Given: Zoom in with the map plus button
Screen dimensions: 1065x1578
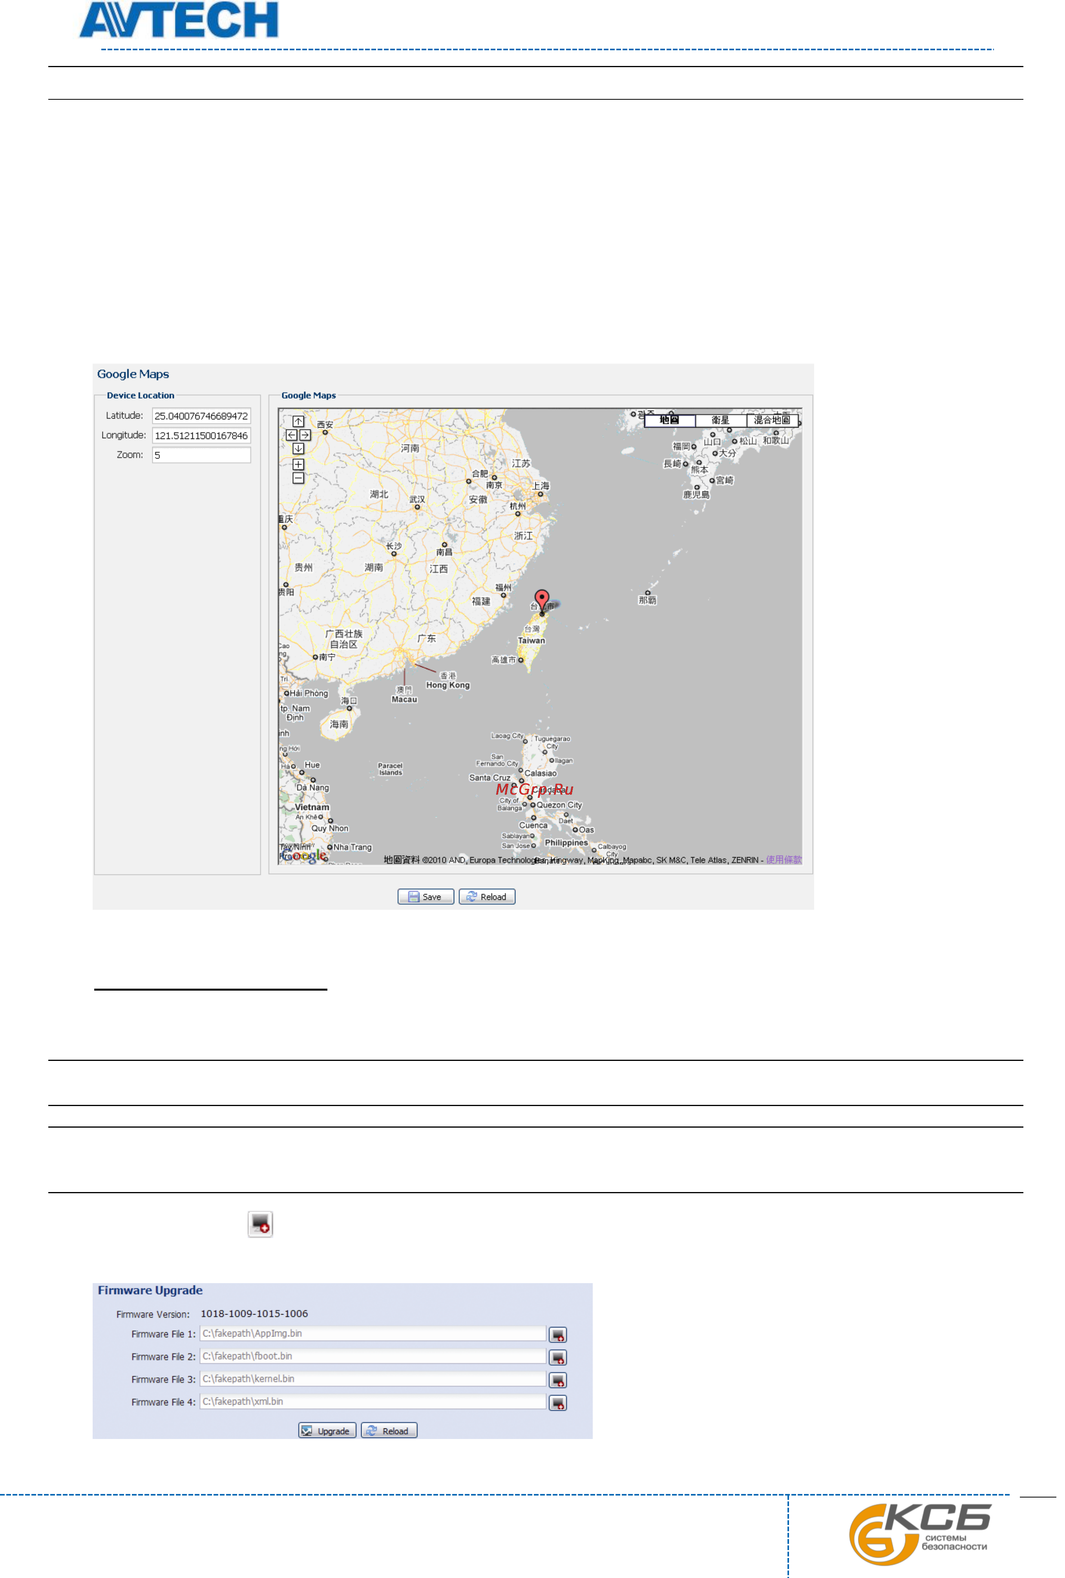Looking at the screenshot, I should coord(298,464).
